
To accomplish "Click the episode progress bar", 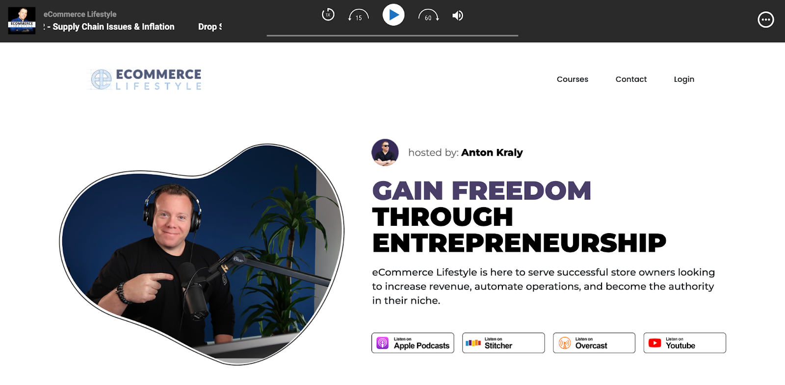I will [x=392, y=35].
